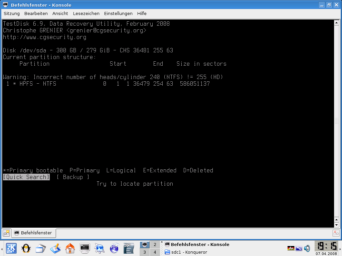This screenshot has width=342, height=256.
Task: Click the scrollbar down arrow at bottom
Action: click(x=336, y=225)
